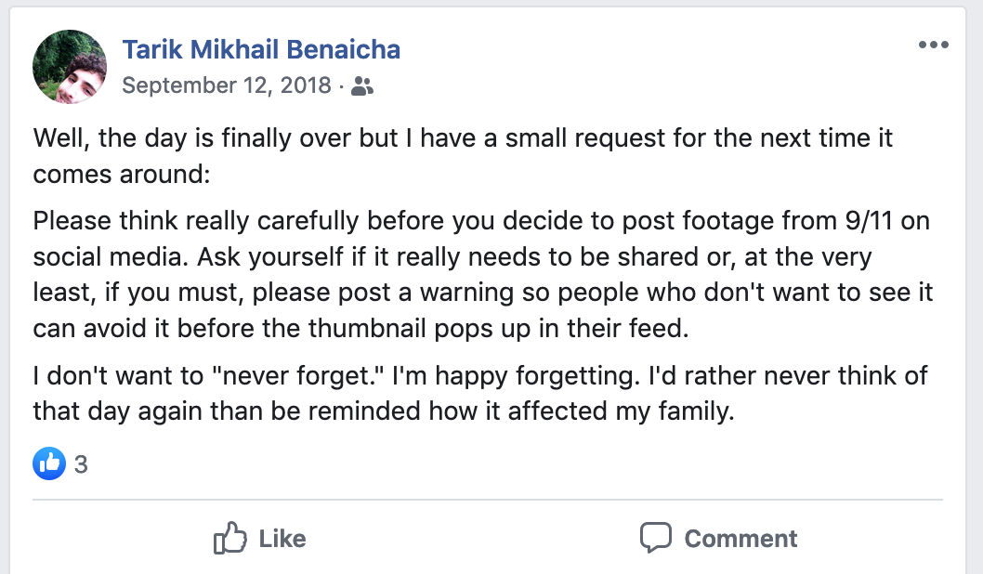The width and height of the screenshot is (983, 574).
Task: Open the three-dot post options menu
Action: point(933,46)
